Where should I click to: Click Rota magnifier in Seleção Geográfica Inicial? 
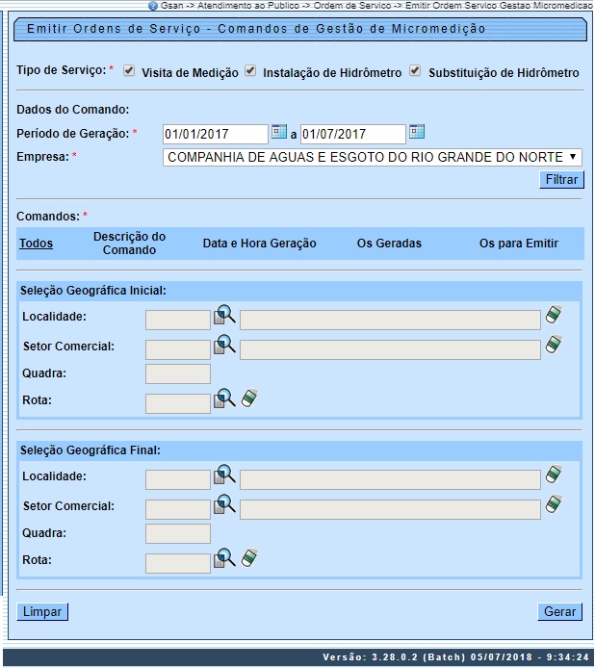[224, 398]
